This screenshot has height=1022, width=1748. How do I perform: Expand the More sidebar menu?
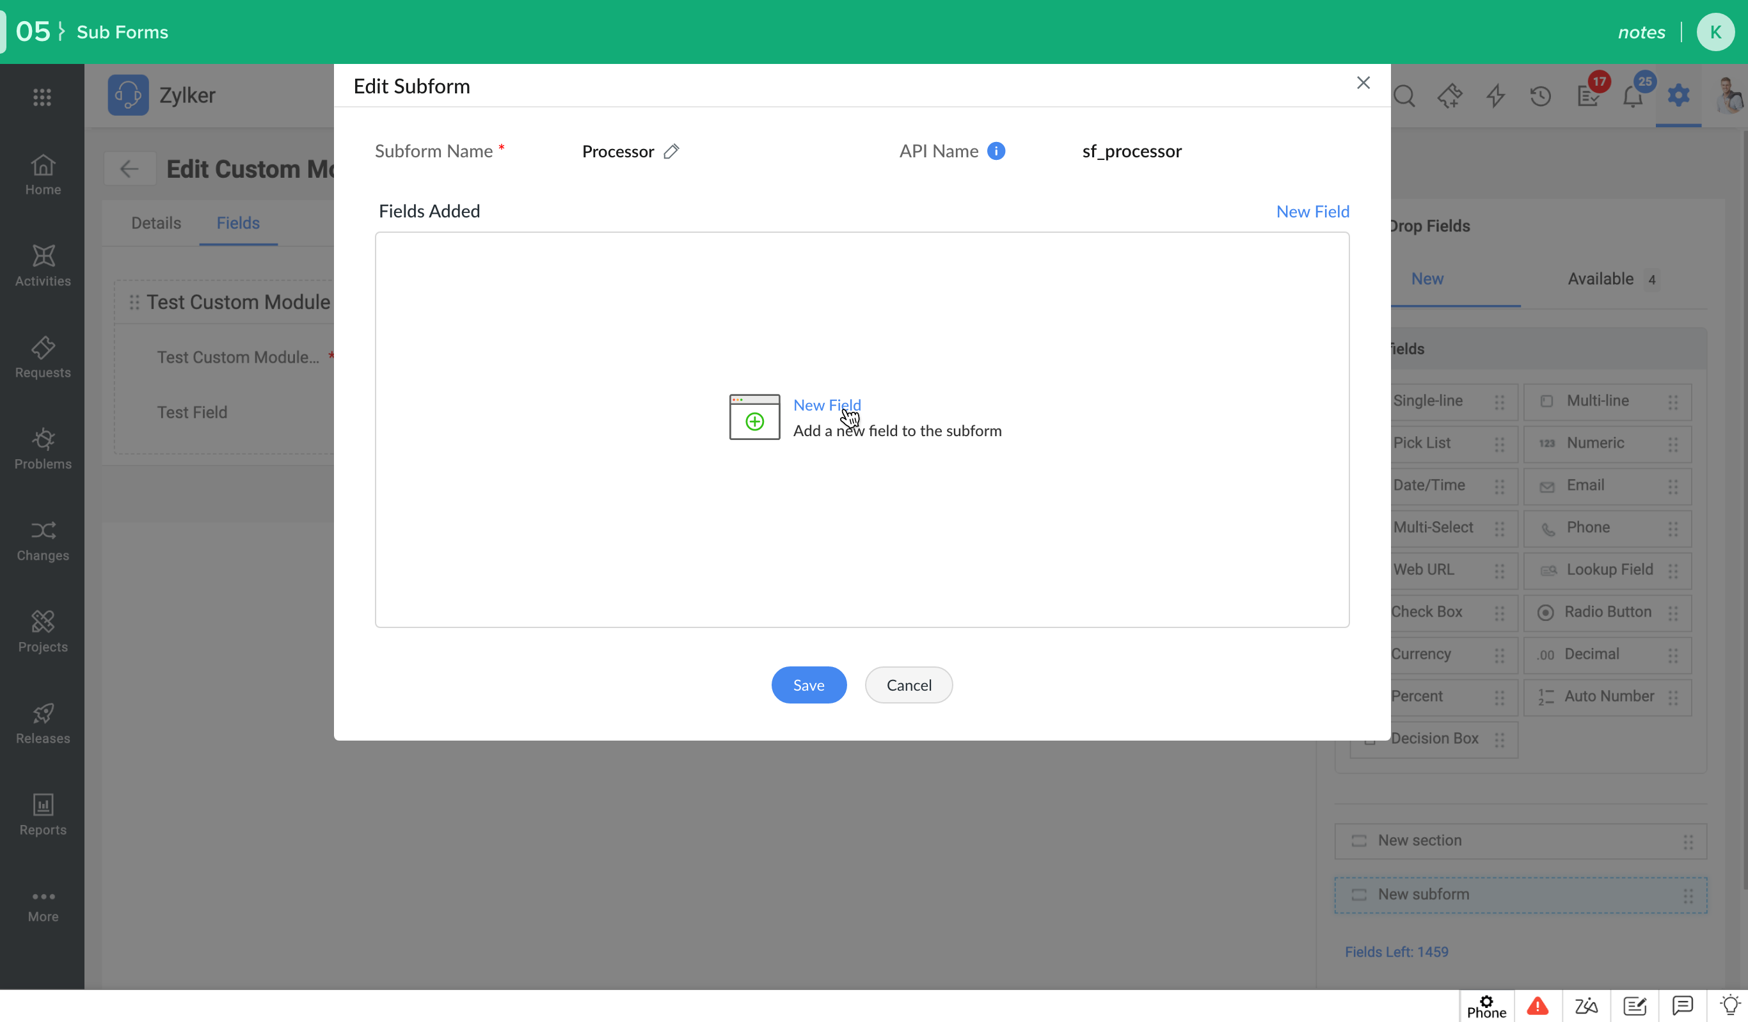(42, 906)
